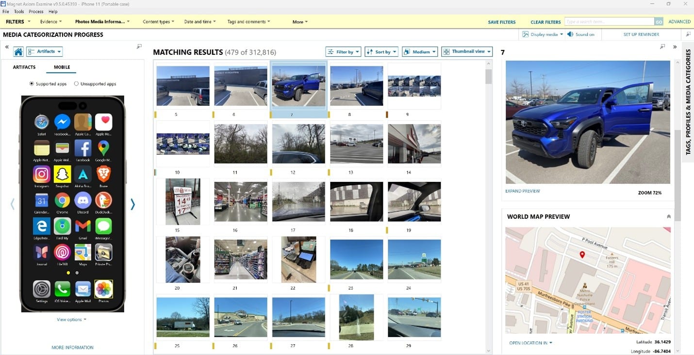Click the detach panel icon above Matching Results
Screen dimensions: 694x355
(139, 46)
